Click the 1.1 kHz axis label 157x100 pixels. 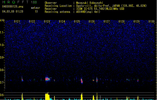[x=2, y=32]
